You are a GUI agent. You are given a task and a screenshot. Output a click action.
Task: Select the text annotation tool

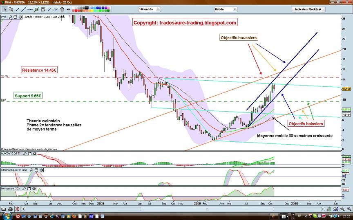pos(43,9)
